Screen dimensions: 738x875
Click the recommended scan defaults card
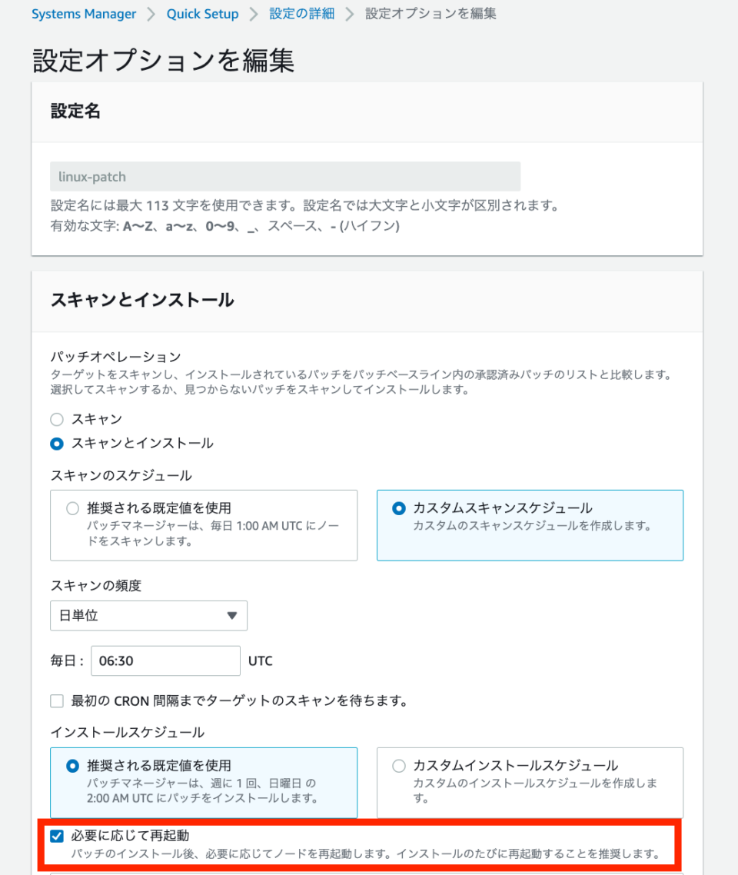pos(203,525)
